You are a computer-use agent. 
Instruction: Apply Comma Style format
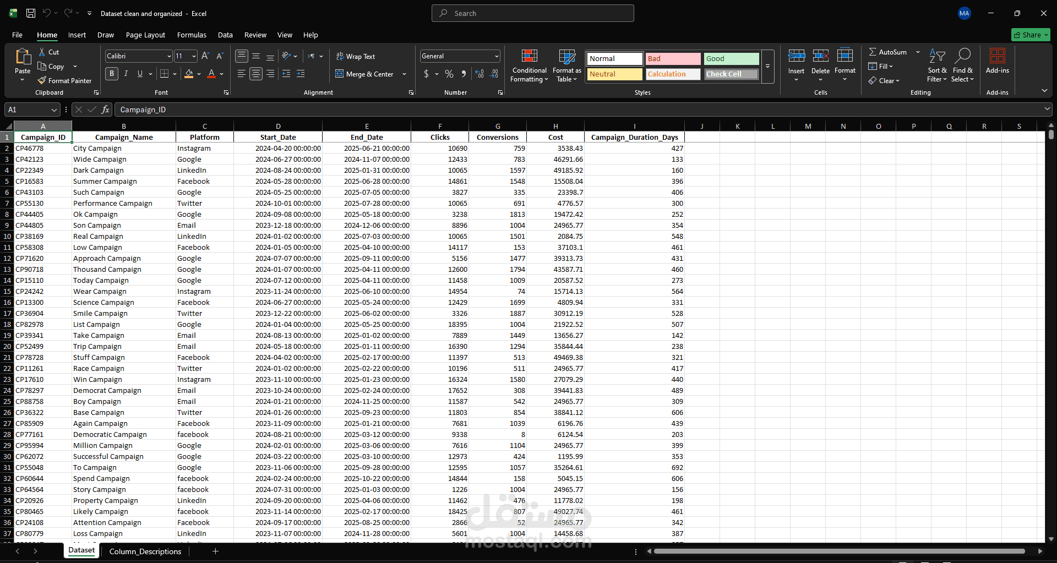coord(464,74)
